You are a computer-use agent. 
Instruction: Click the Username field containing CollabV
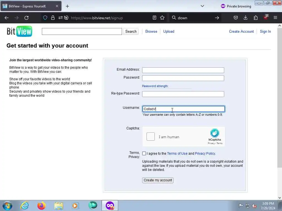click(183, 109)
